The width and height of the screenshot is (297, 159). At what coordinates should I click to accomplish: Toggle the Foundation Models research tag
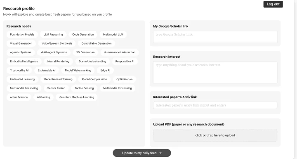click(x=22, y=35)
